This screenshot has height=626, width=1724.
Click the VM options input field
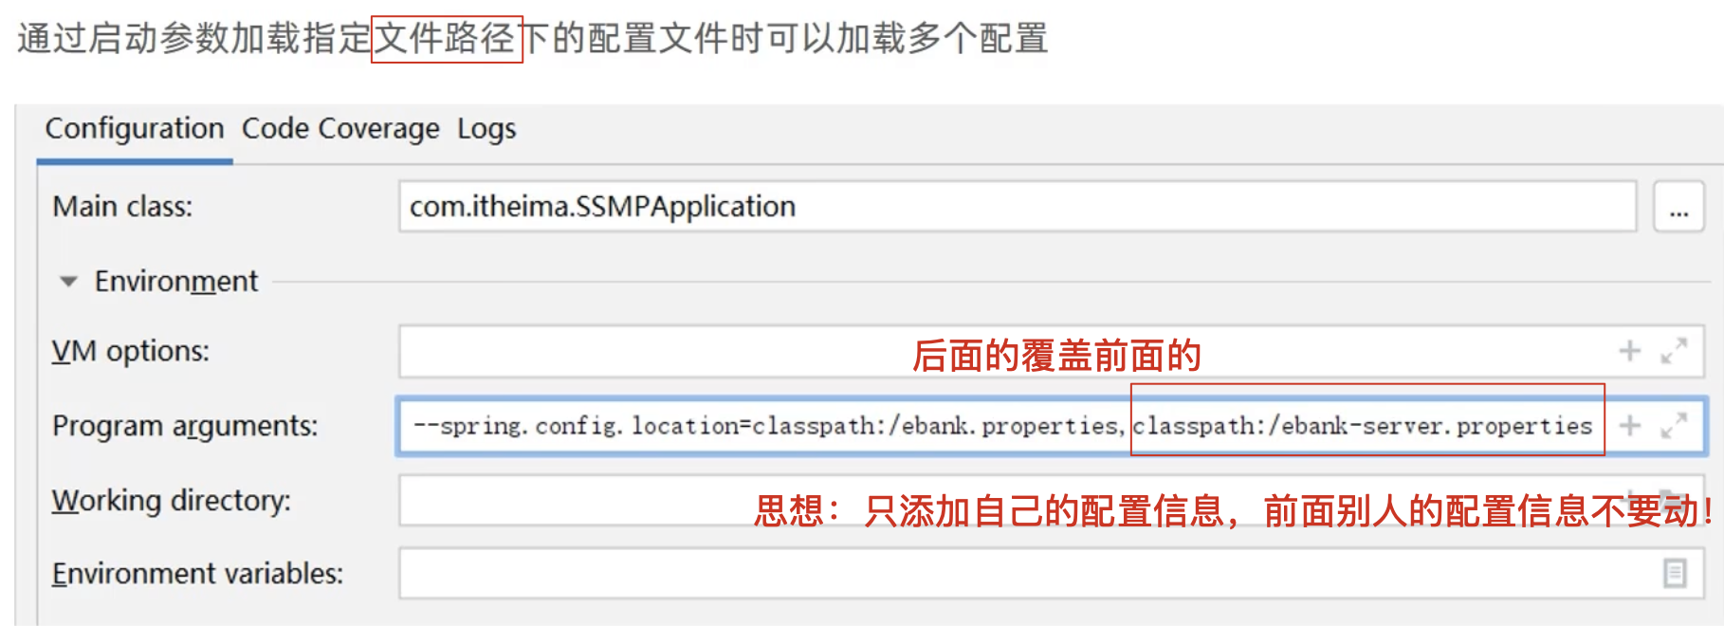pos(1051,351)
